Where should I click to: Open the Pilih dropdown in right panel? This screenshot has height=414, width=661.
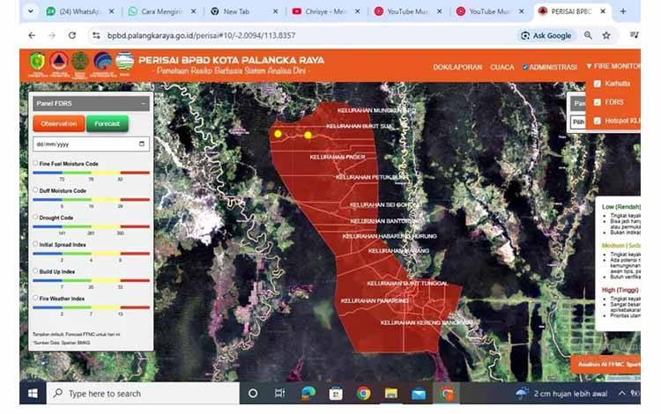click(x=578, y=122)
